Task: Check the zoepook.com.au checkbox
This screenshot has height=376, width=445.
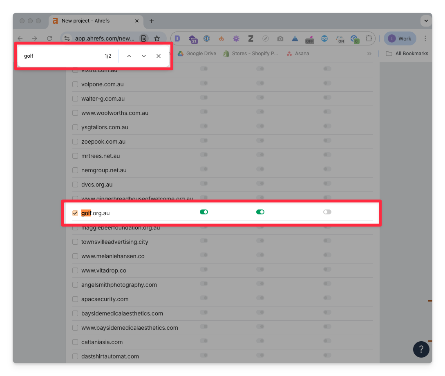Action: pos(75,142)
